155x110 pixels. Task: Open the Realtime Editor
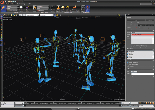click(21, 9)
